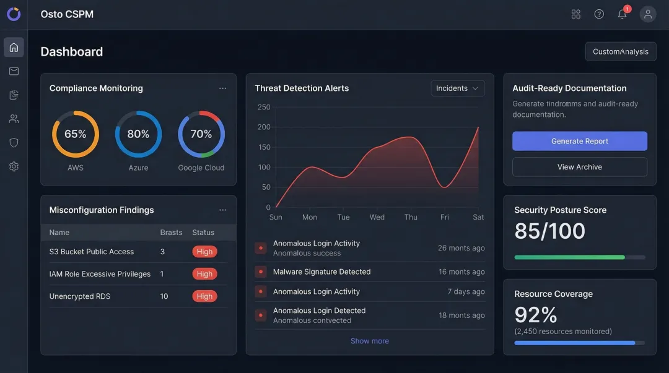Click the View Archive button
Viewport: 669px width, 373px height.
coord(579,166)
